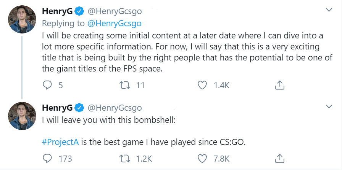Open HenryG display name on second tweet
The height and width of the screenshot is (170, 342).
pos(57,108)
